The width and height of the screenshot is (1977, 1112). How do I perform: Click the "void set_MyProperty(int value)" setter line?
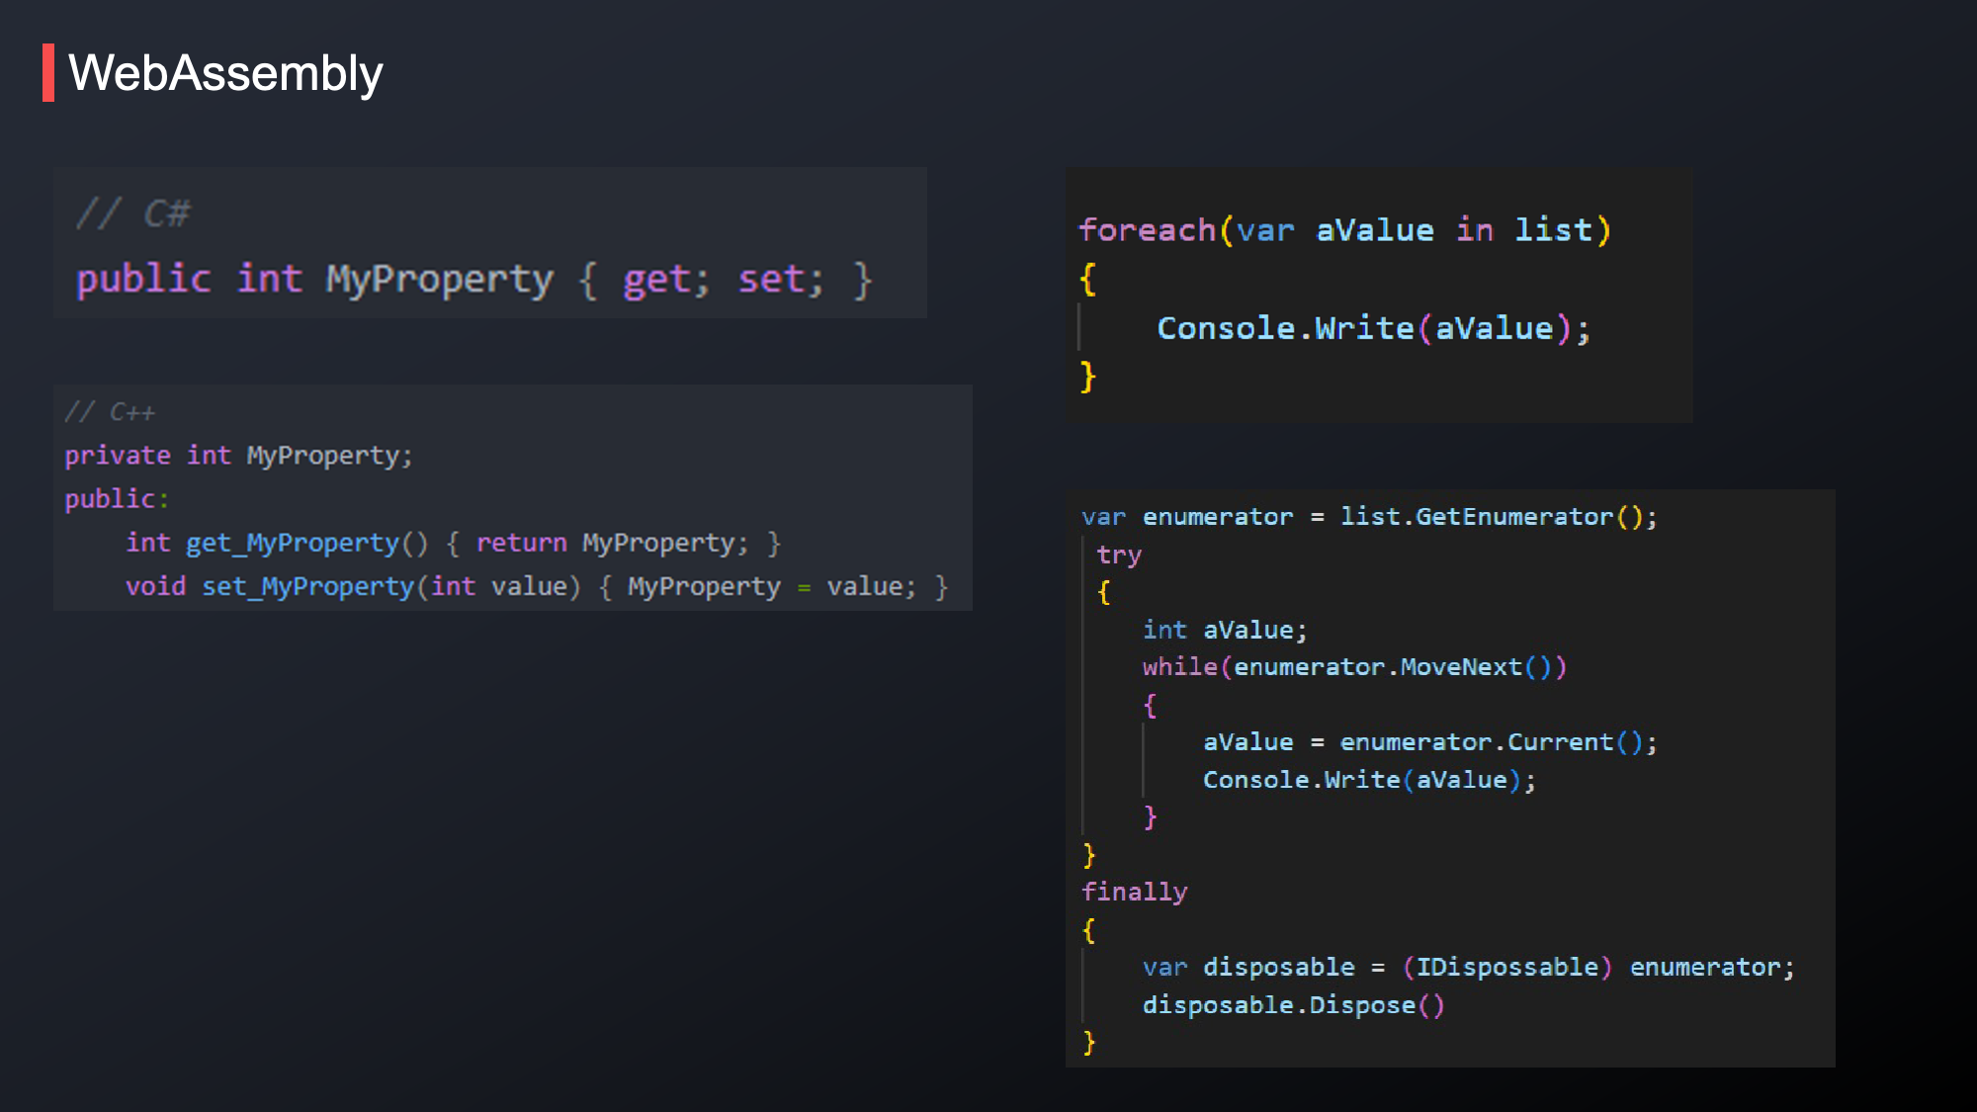coord(537,587)
